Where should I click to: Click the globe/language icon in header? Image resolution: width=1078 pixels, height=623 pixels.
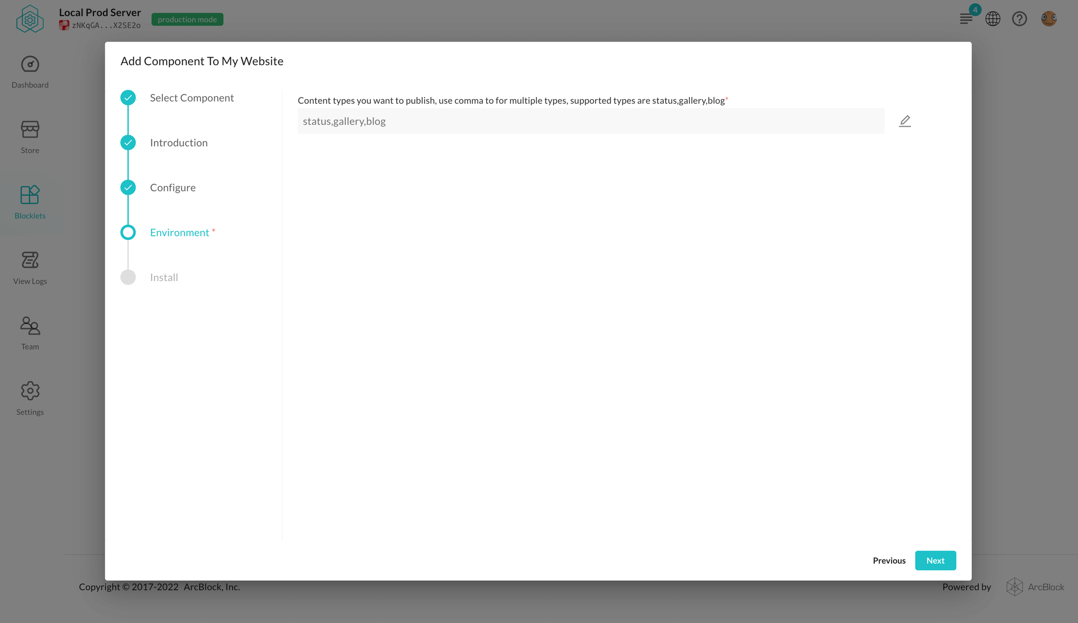pyautogui.click(x=993, y=18)
